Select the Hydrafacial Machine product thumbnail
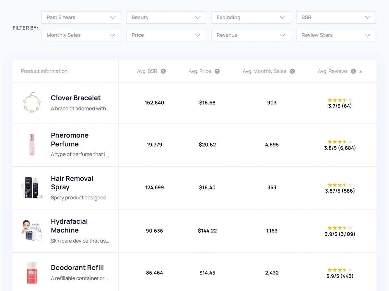This screenshot has height=291, width=389. click(x=32, y=230)
